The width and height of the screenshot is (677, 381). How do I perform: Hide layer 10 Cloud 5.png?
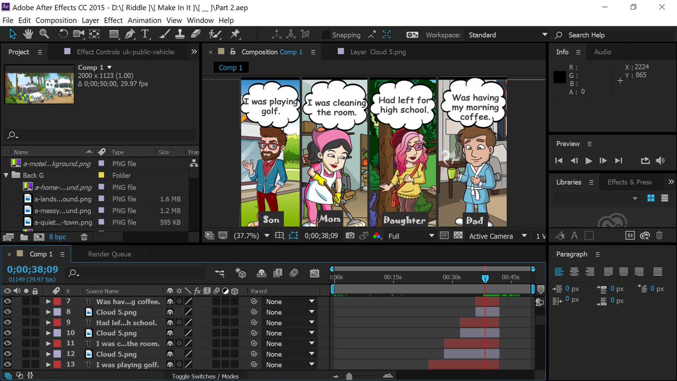[x=7, y=333]
